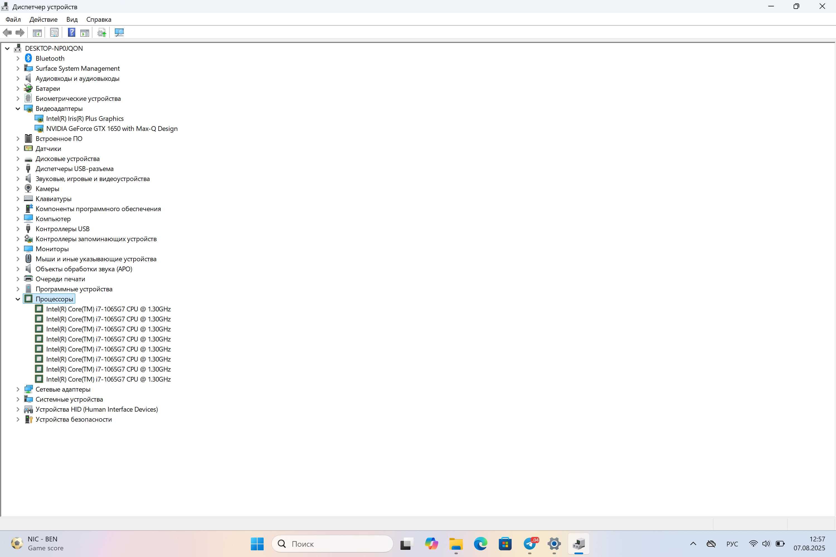Viewport: 836px width, 557px height.
Task: Collapse the DESKTOP-NP0JQON root node
Action: tap(7, 48)
